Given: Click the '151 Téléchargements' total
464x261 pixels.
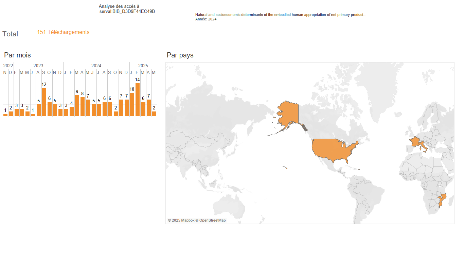Looking at the screenshot, I should point(63,32).
